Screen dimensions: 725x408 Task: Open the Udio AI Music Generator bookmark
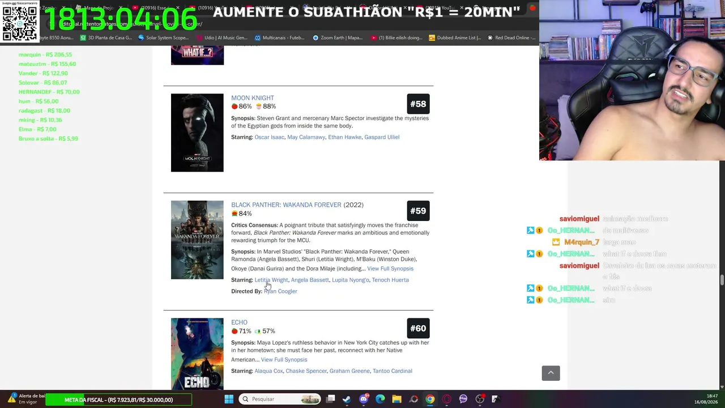click(x=221, y=38)
